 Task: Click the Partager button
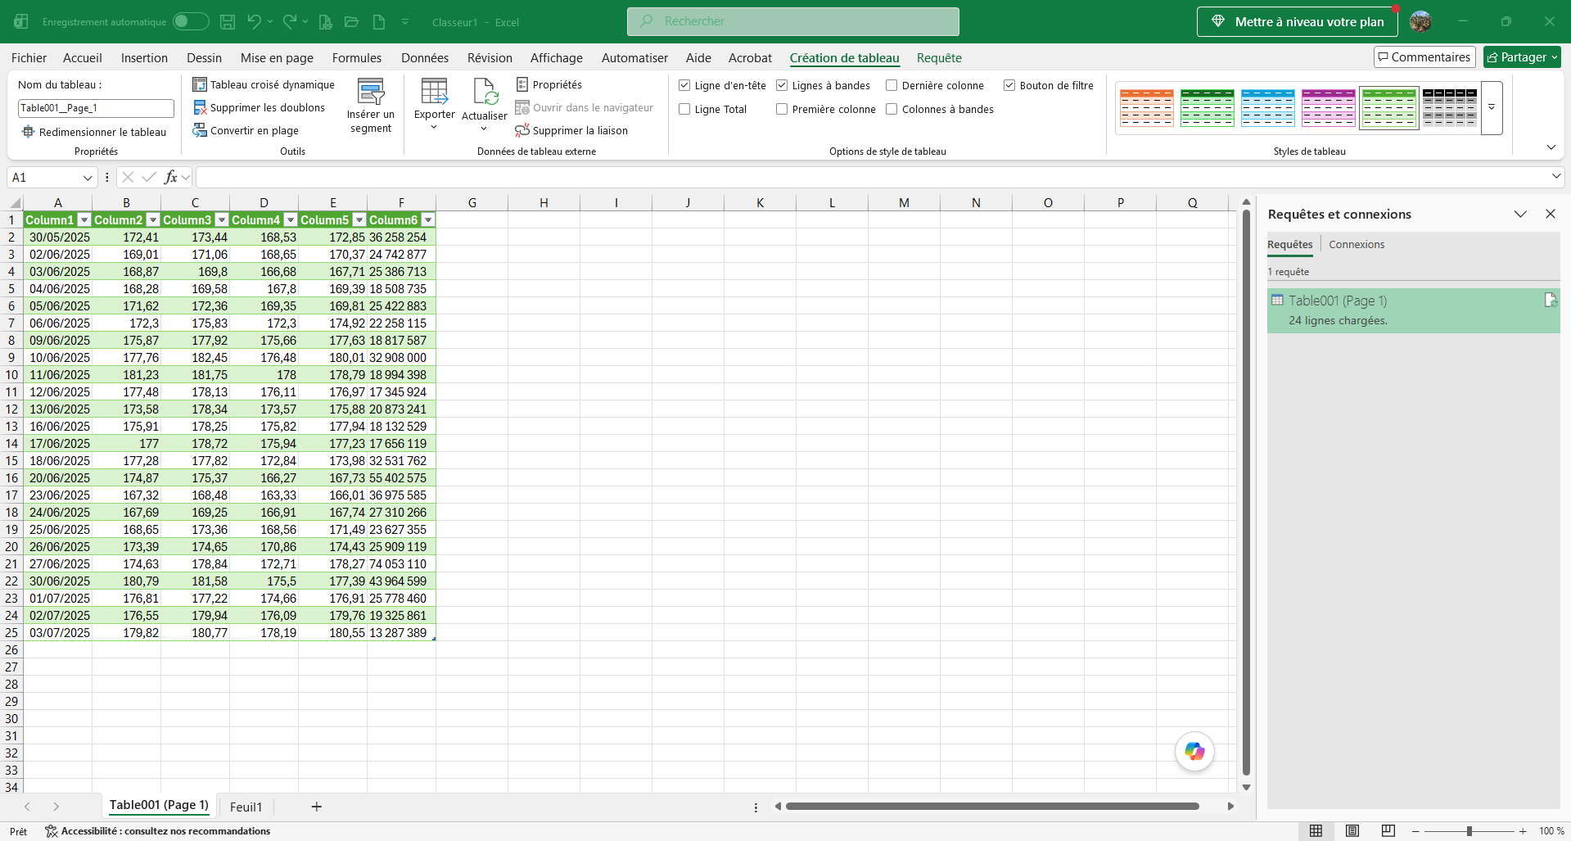click(1522, 57)
